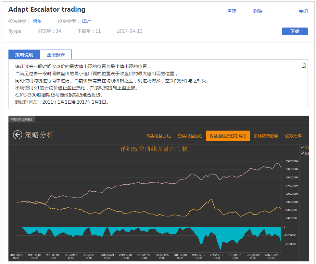Click the -20000000 drawdown axis label

(x=290, y=244)
